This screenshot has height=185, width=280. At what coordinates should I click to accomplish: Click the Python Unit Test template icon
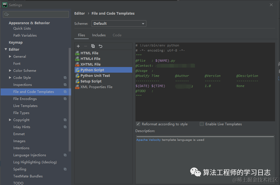(x=77, y=75)
